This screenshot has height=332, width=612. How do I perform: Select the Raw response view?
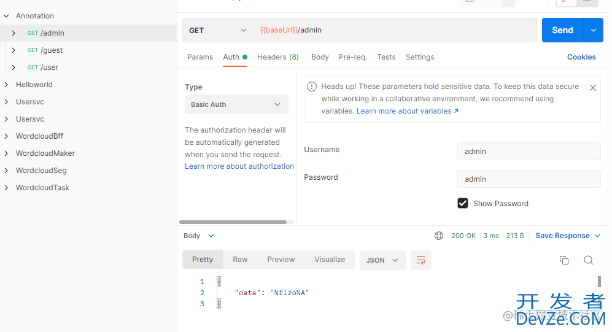point(240,260)
